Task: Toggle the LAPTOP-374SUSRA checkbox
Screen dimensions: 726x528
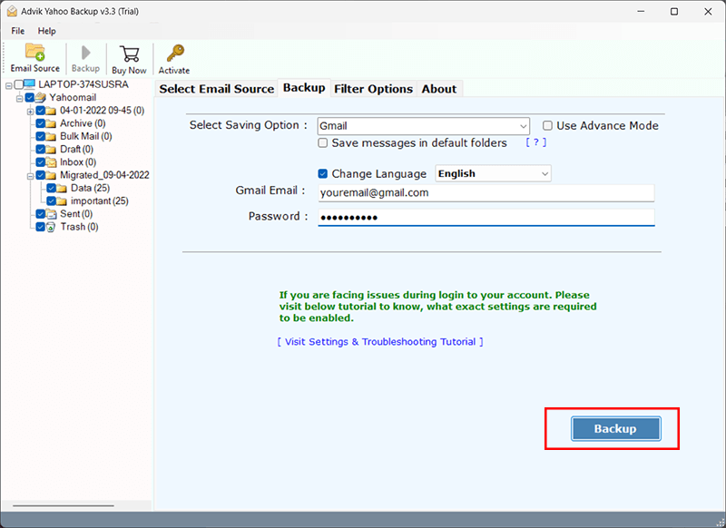Action: pos(18,84)
